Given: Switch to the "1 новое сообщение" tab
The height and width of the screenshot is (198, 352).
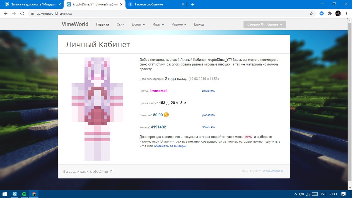Looking at the screenshot, I should click(156, 4).
